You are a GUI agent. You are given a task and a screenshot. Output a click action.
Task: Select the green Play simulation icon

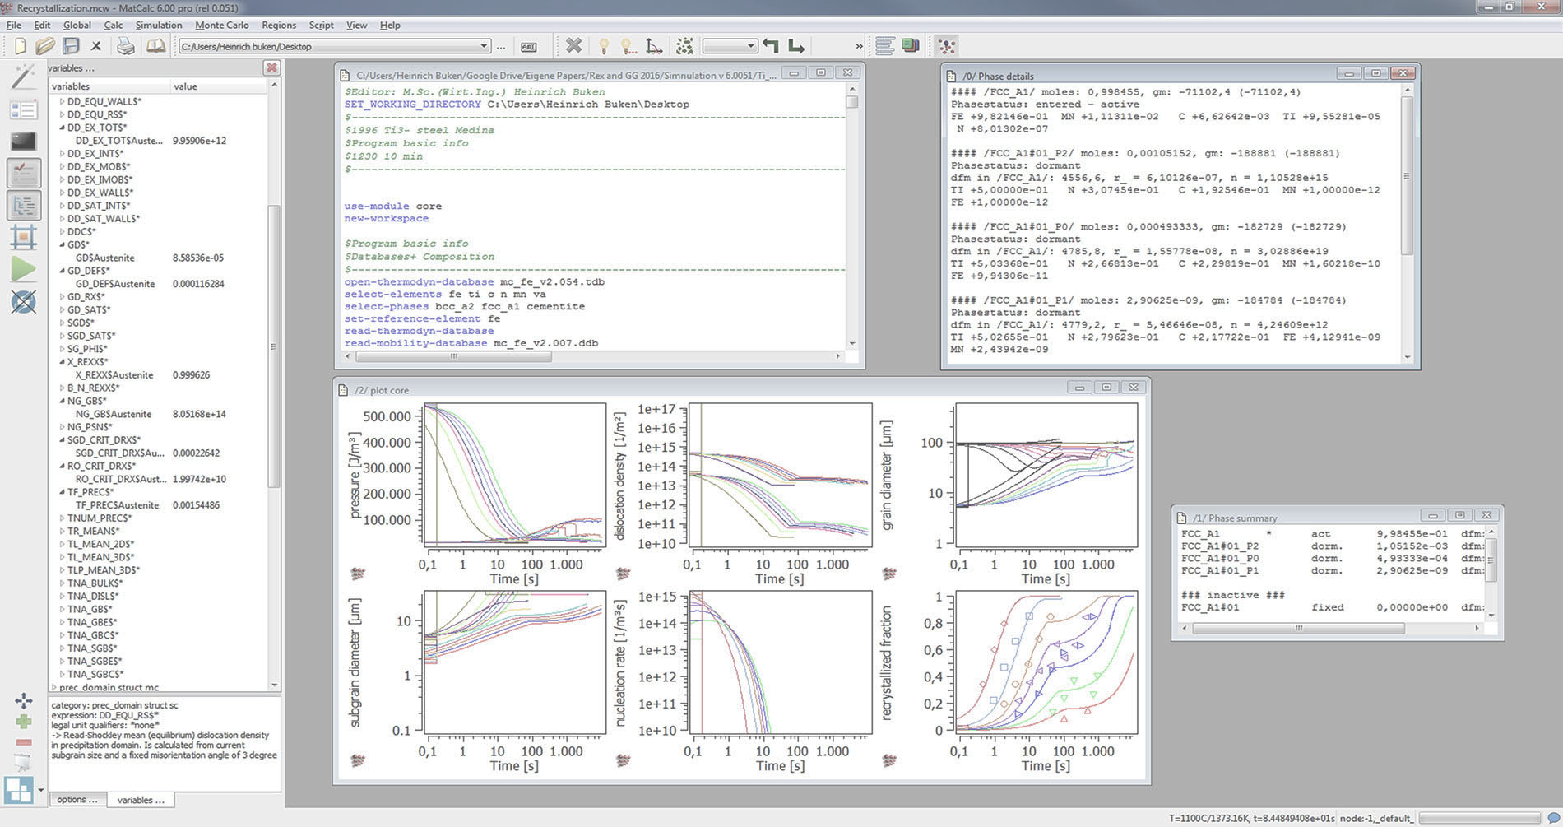(x=24, y=268)
